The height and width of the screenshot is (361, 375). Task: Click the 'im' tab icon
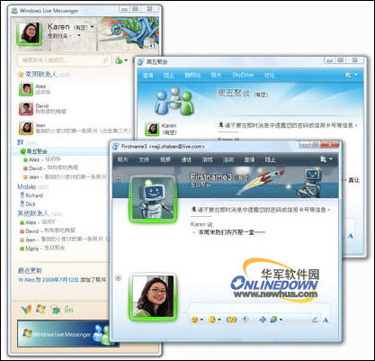[68, 310]
